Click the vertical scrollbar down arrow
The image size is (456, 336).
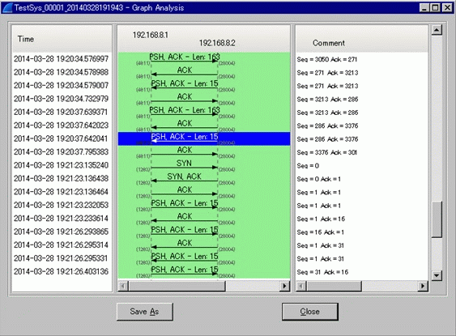[x=437, y=275]
